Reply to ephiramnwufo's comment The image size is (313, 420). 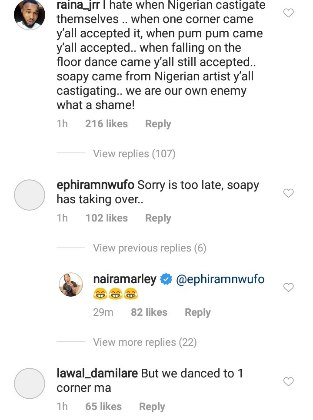tap(158, 218)
